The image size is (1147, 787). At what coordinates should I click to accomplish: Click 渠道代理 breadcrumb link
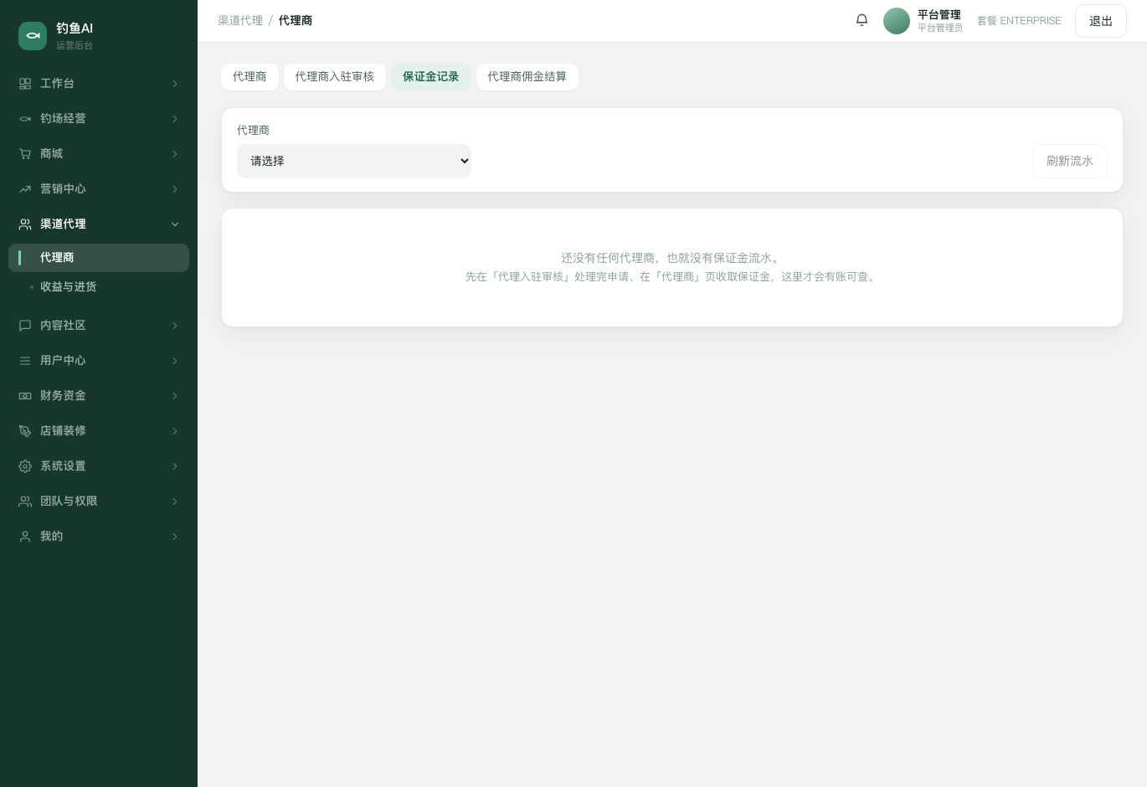(240, 20)
